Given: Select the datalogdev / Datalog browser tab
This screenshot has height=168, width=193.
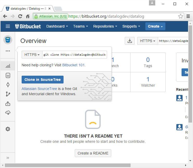Looking at the screenshot, I should [x=28, y=9].
